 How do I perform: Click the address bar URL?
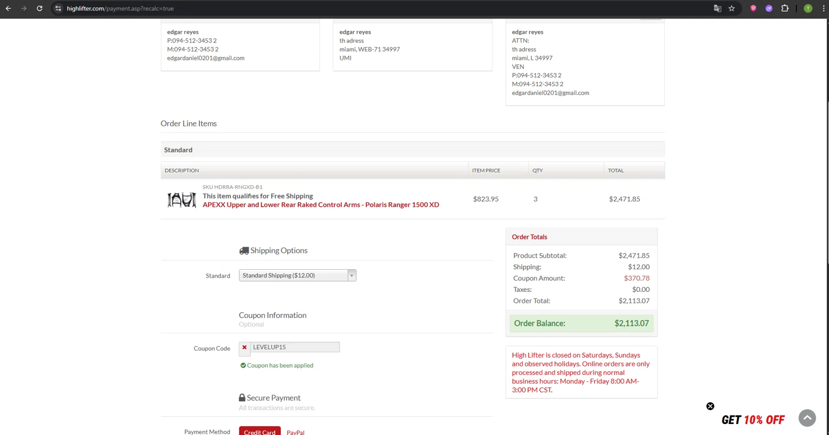point(120,8)
